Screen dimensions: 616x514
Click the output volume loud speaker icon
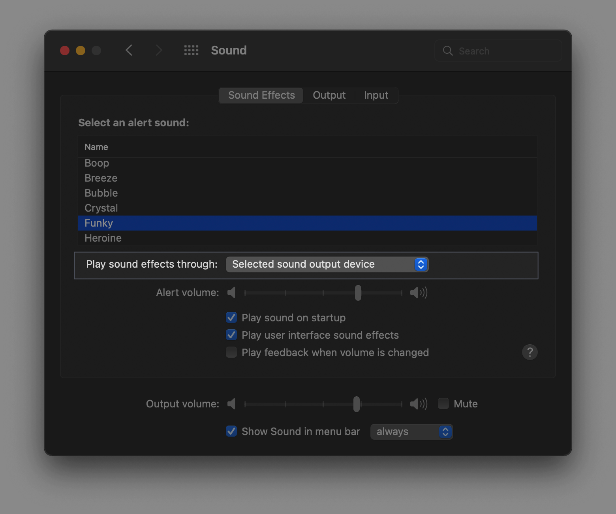418,404
